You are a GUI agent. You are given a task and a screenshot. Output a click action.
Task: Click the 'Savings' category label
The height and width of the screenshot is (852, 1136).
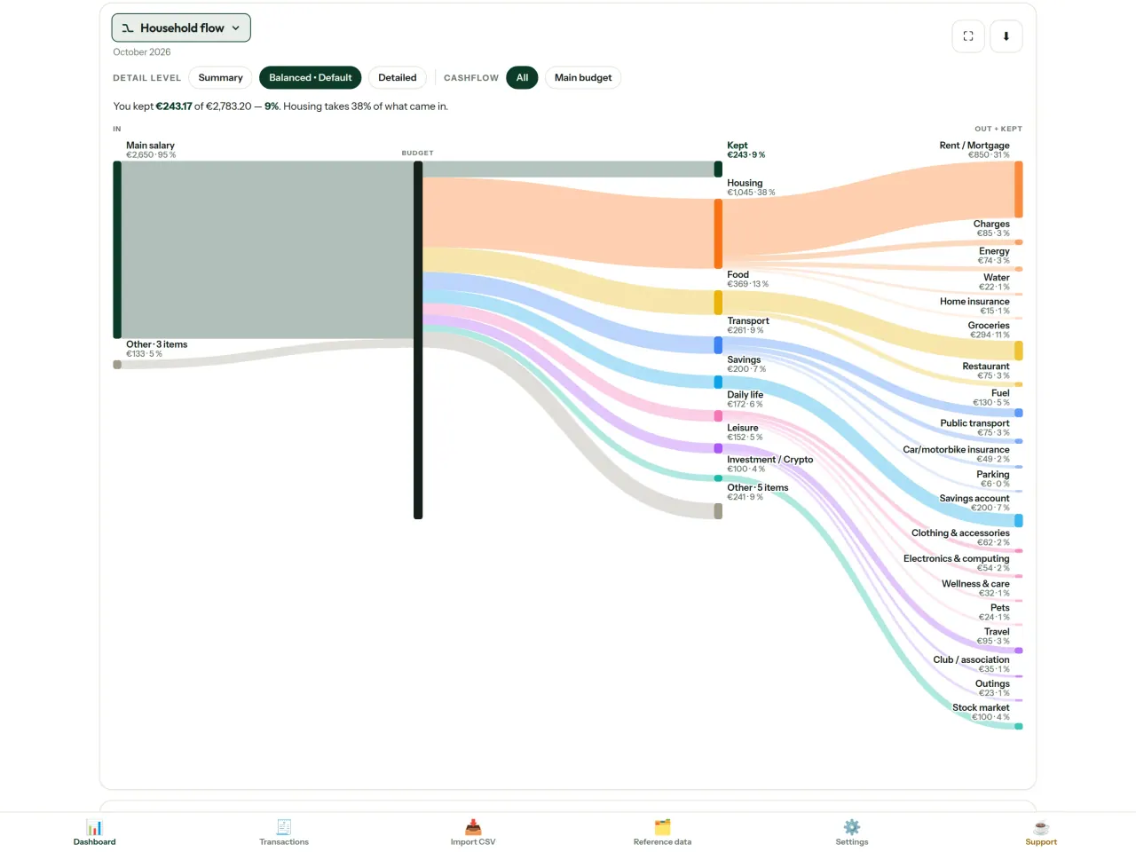coord(744,360)
